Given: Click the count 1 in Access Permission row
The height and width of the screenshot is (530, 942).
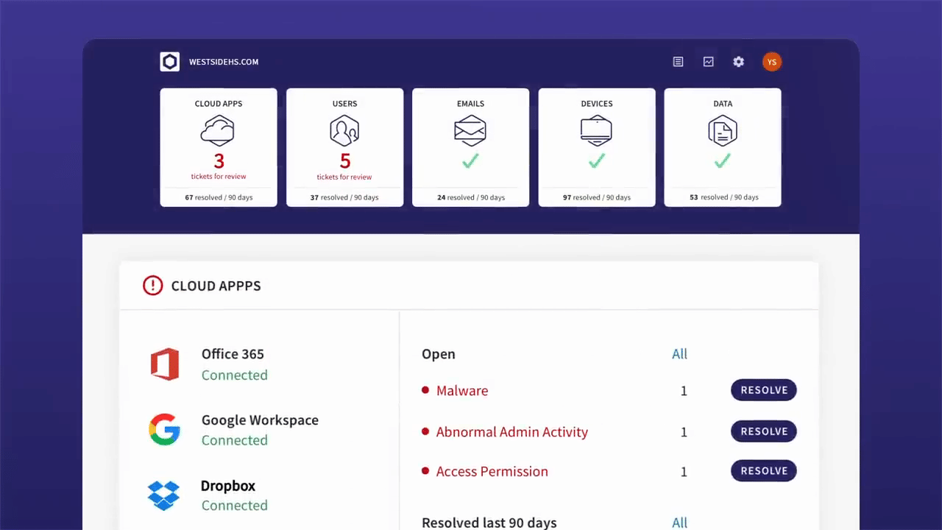Looking at the screenshot, I should point(684,472).
